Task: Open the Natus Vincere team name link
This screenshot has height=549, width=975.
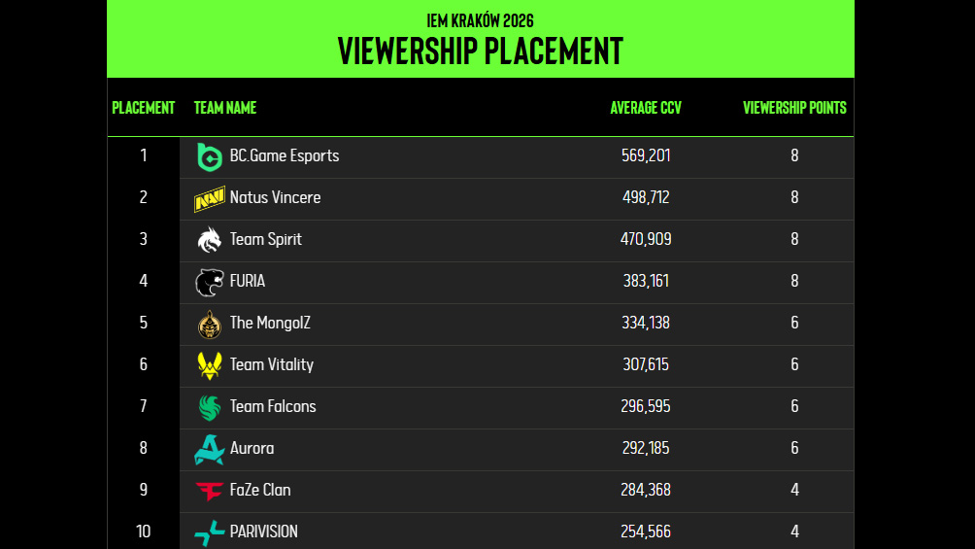Action: (x=275, y=197)
